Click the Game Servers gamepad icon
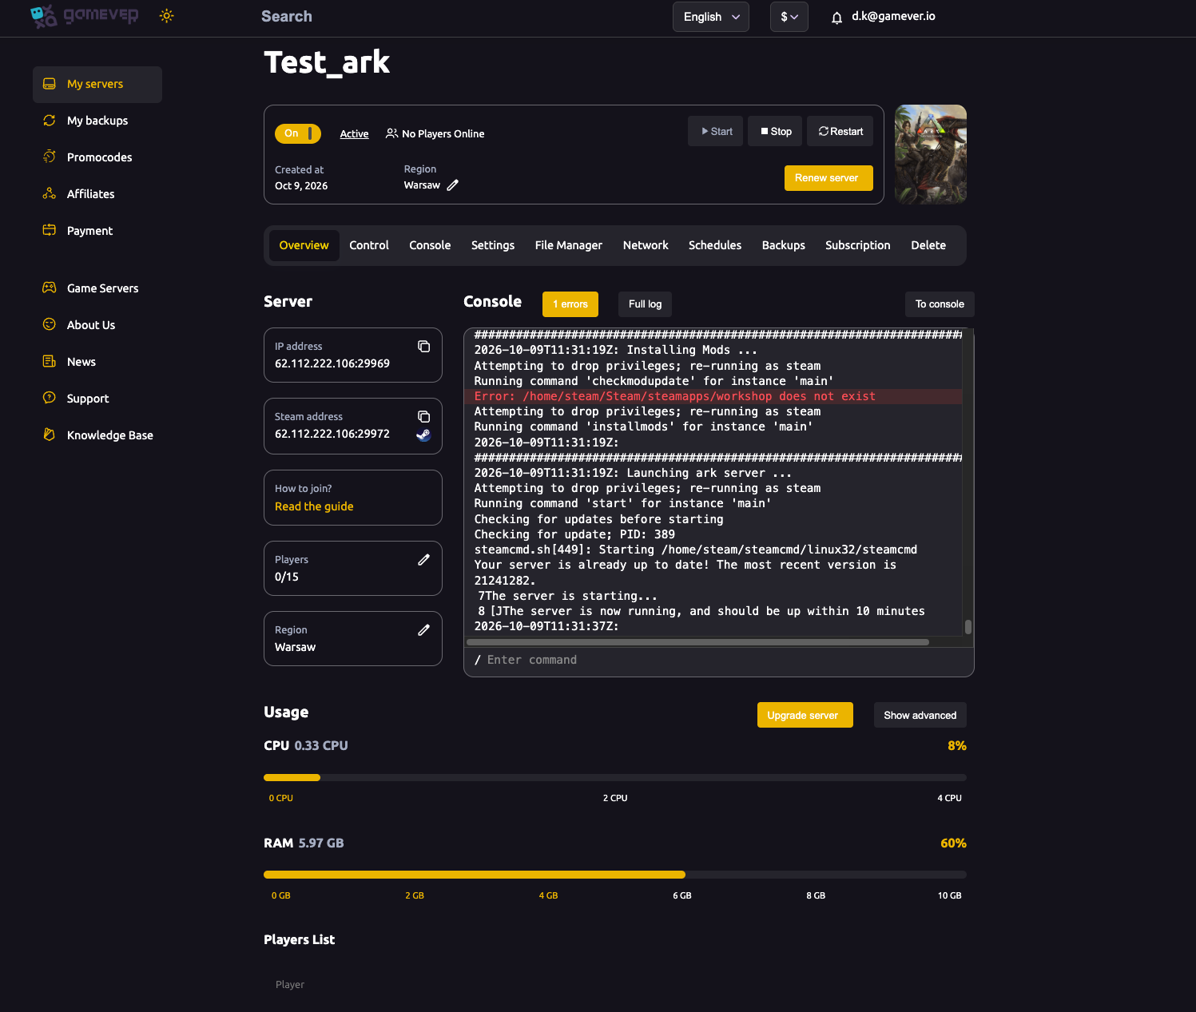The image size is (1196, 1012). point(50,288)
